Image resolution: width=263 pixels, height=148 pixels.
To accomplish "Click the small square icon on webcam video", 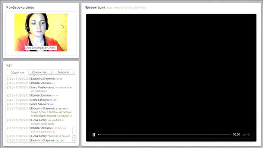I will [x=62, y=27].
